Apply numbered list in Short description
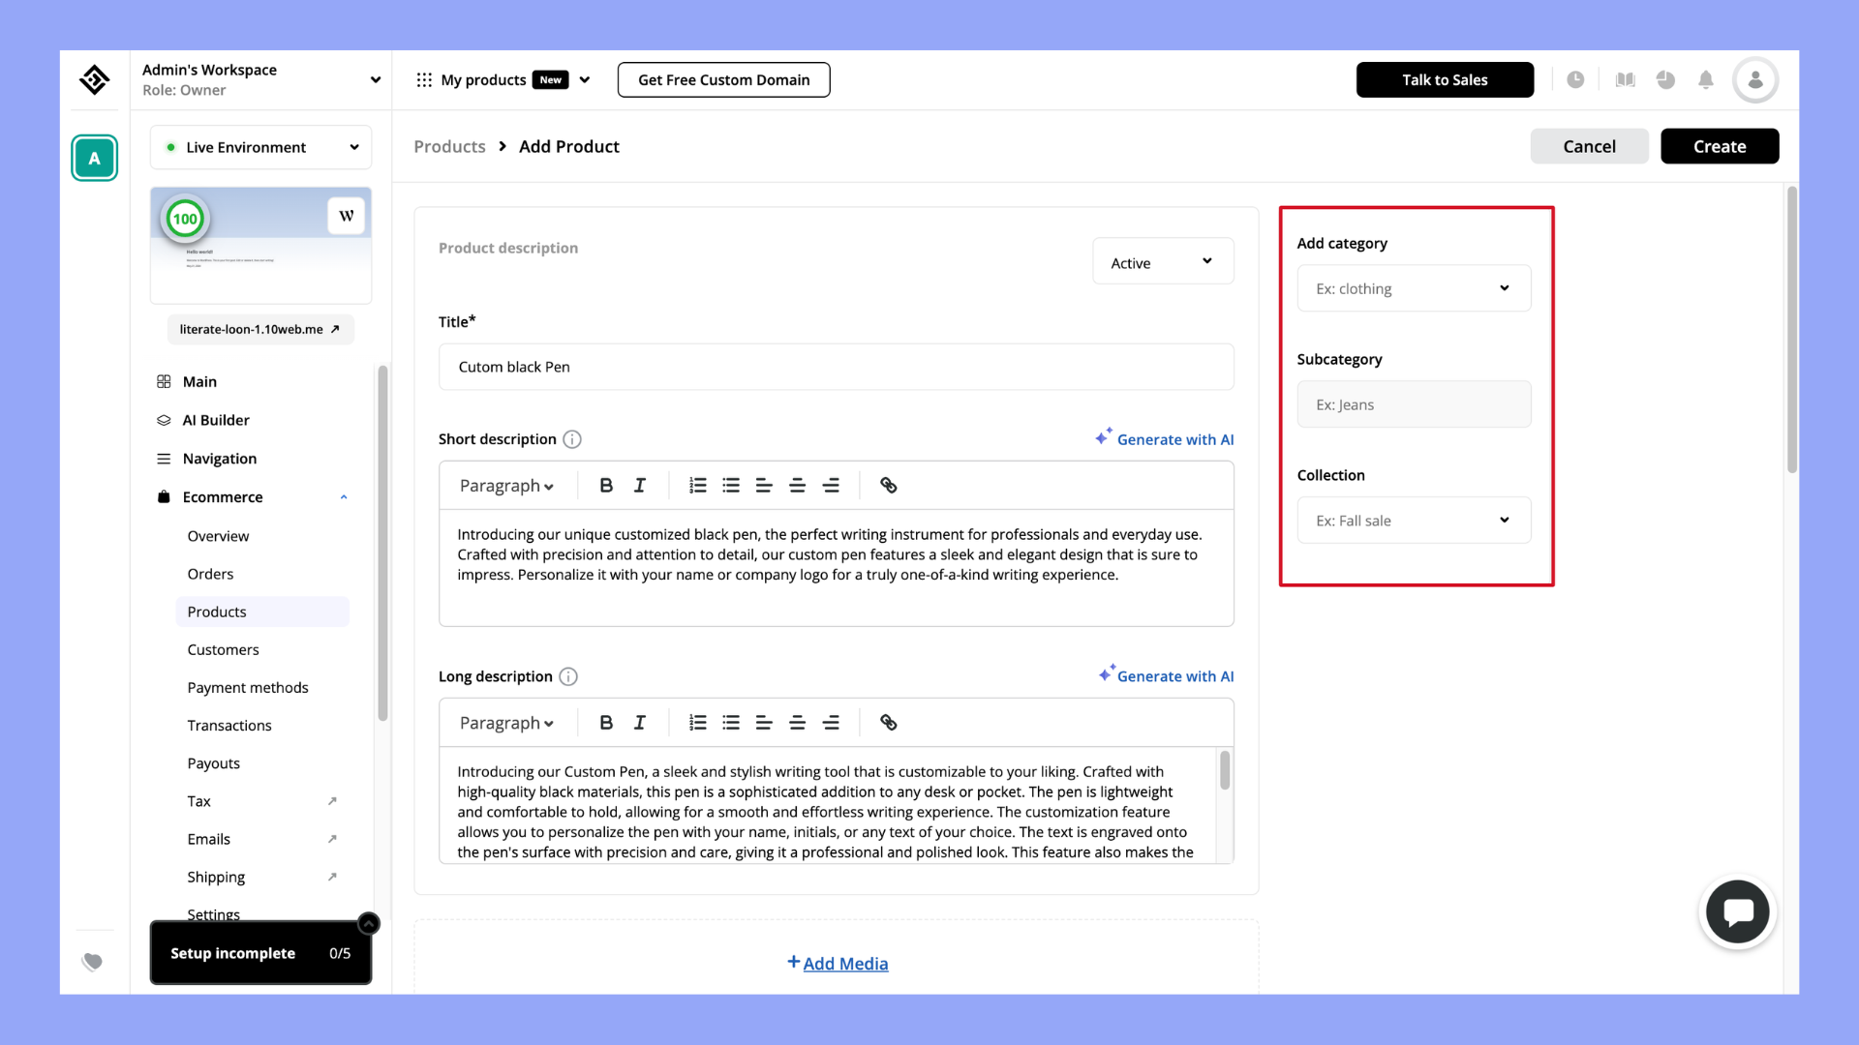Image resolution: width=1859 pixels, height=1045 pixels. click(x=697, y=486)
